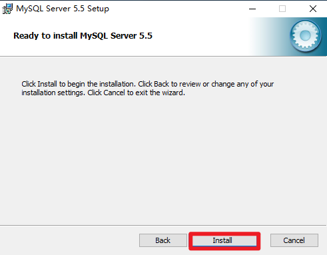Click the 'MySQL Server 5.5 Setup' title text
The image size is (327, 255).
tap(63, 9)
